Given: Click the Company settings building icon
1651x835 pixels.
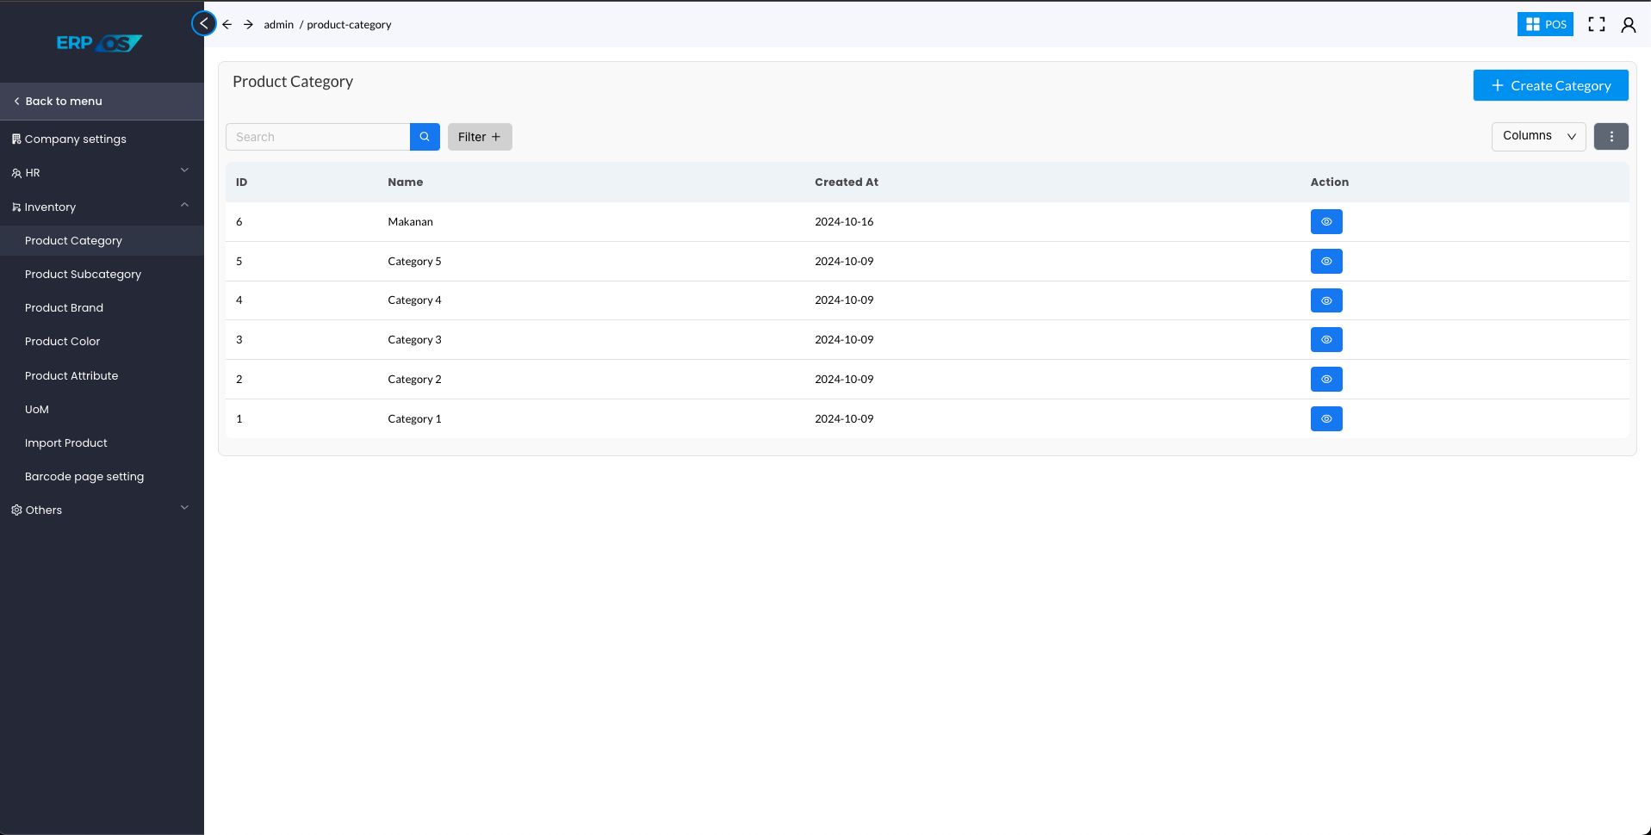Looking at the screenshot, I should point(16,139).
